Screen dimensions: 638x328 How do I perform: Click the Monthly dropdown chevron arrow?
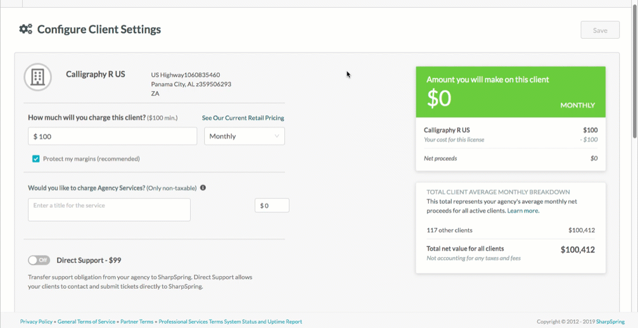coord(277,136)
